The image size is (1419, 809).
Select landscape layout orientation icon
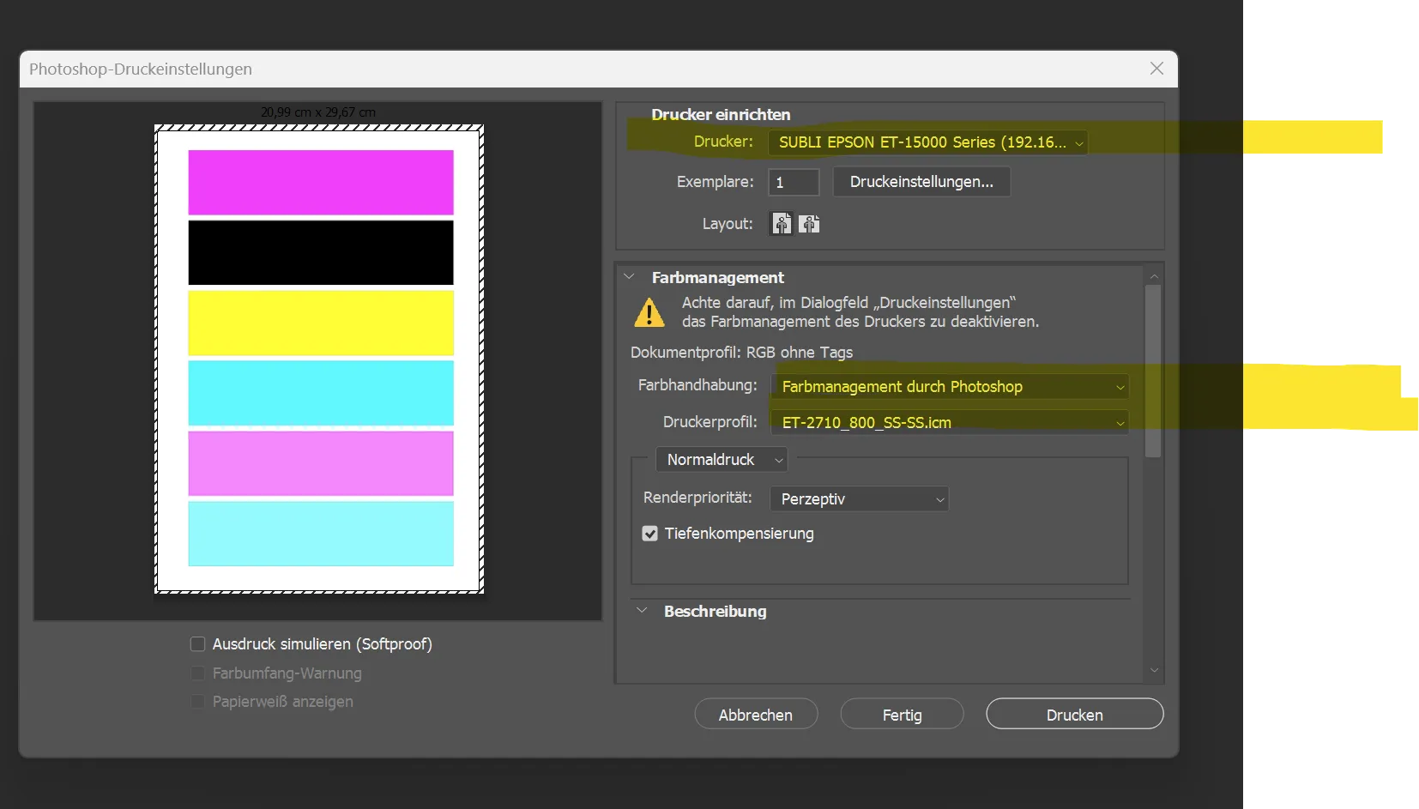point(809,224)
